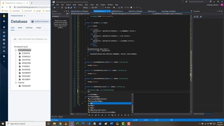The width and height of the screenshot is (224, 126).
Task: Open Project Overview home icon in Firebase
Action: point(4,21)
